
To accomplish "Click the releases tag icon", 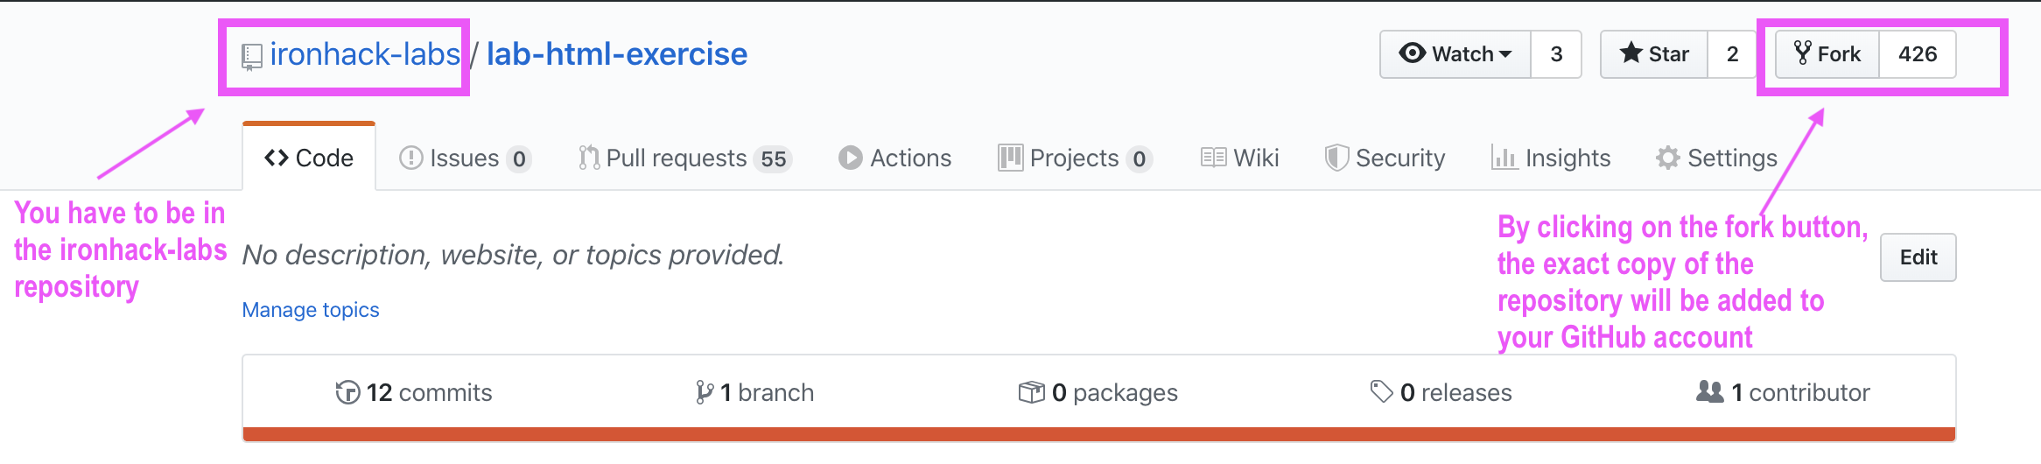I will [1381, 391].
